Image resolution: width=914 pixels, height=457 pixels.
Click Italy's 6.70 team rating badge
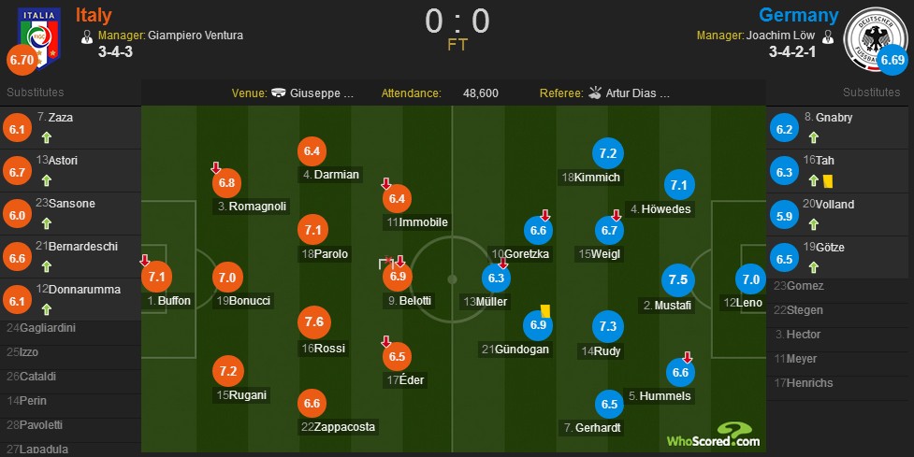point(22,60)
